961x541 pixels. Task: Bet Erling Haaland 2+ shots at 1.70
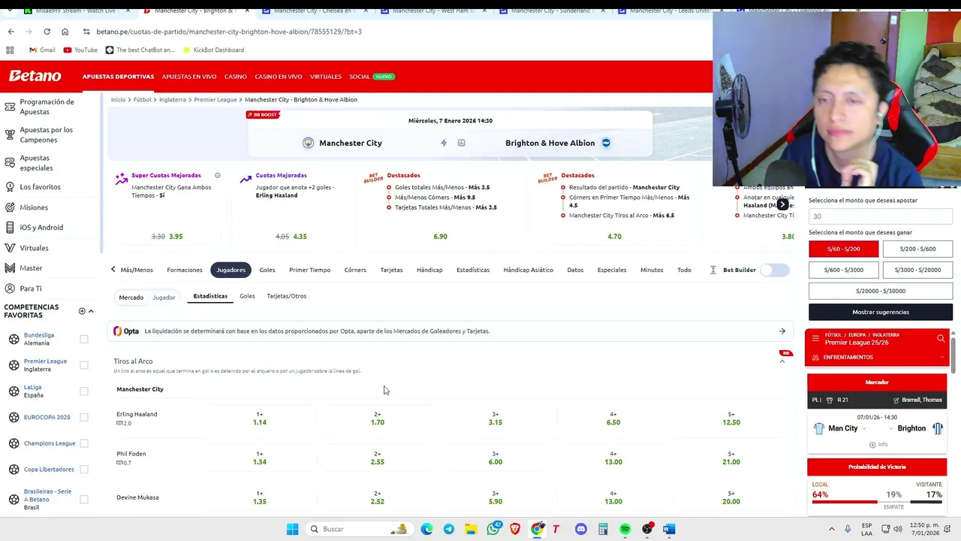pos(377,419)
